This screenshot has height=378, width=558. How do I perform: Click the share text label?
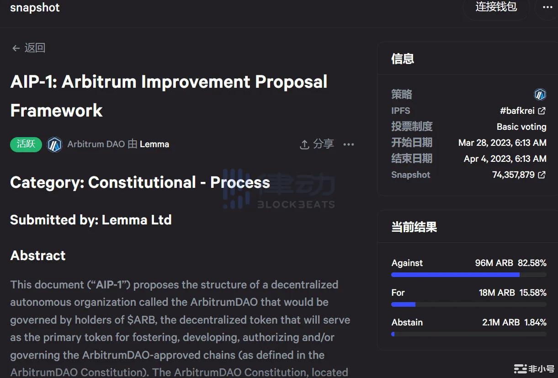tap(324, 144)
